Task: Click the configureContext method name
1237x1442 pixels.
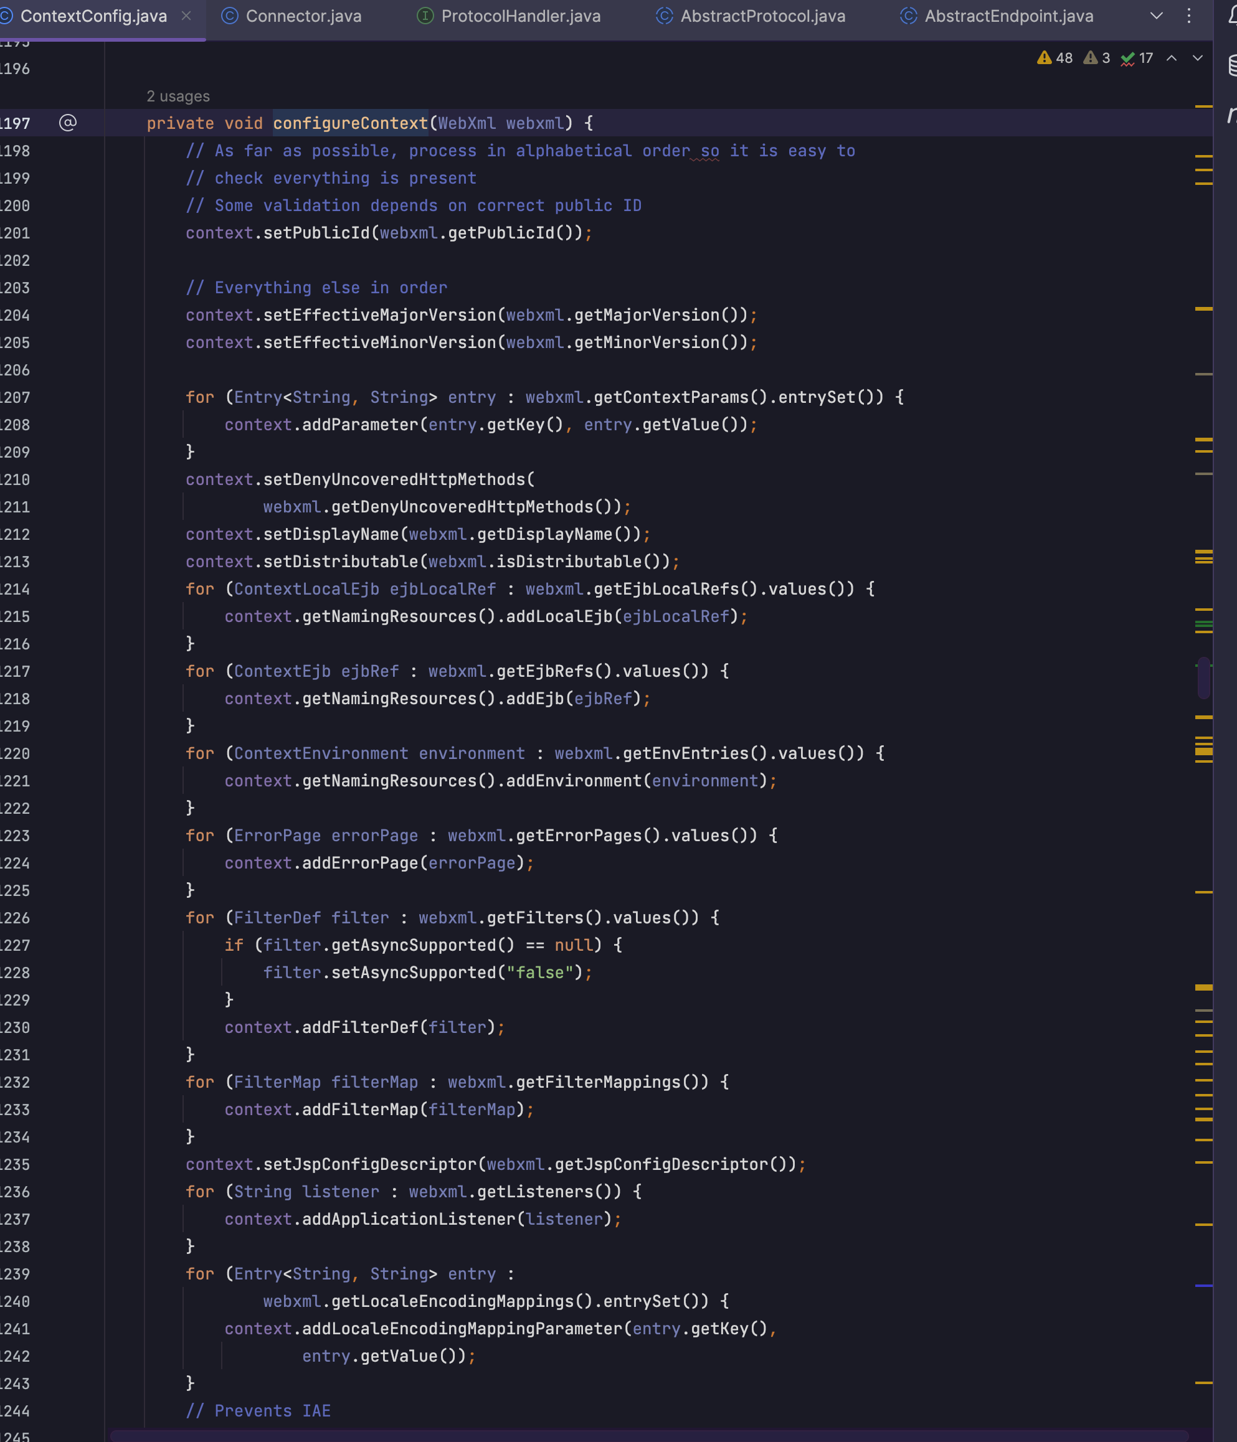Action: tap(350, 123)
